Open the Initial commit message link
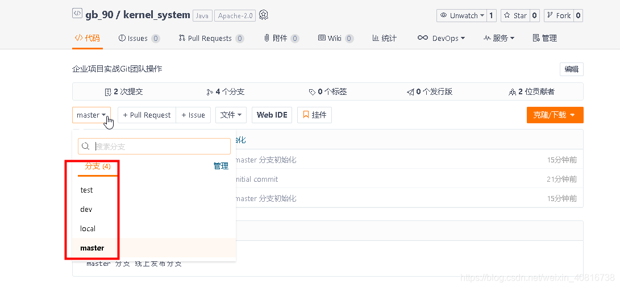The image size is (620, 288). (257, 179)
